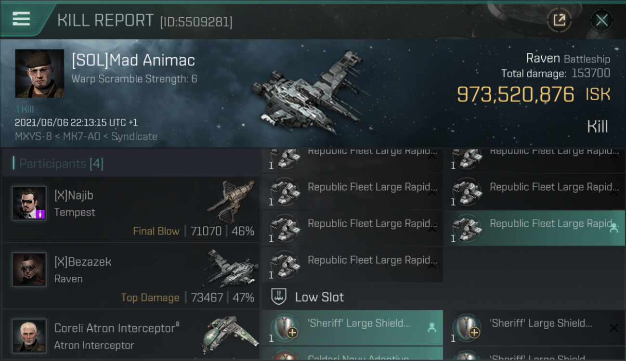Select the Participants [4] header
The image size is (626, 361).
(61, 164)
